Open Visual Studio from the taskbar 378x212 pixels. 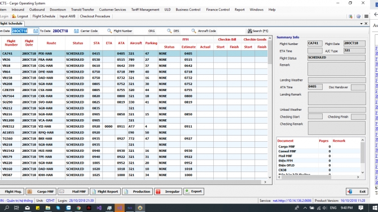(x=99, y=208)
